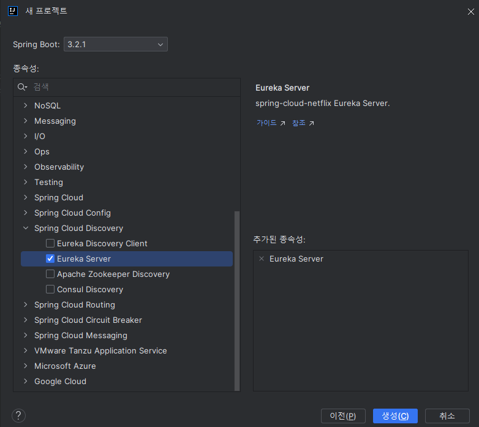Image resolution: width=479 pixels, height=427 pixels.
Task: Close the 새 프로젝트 dialog
Action: [471, 12]
